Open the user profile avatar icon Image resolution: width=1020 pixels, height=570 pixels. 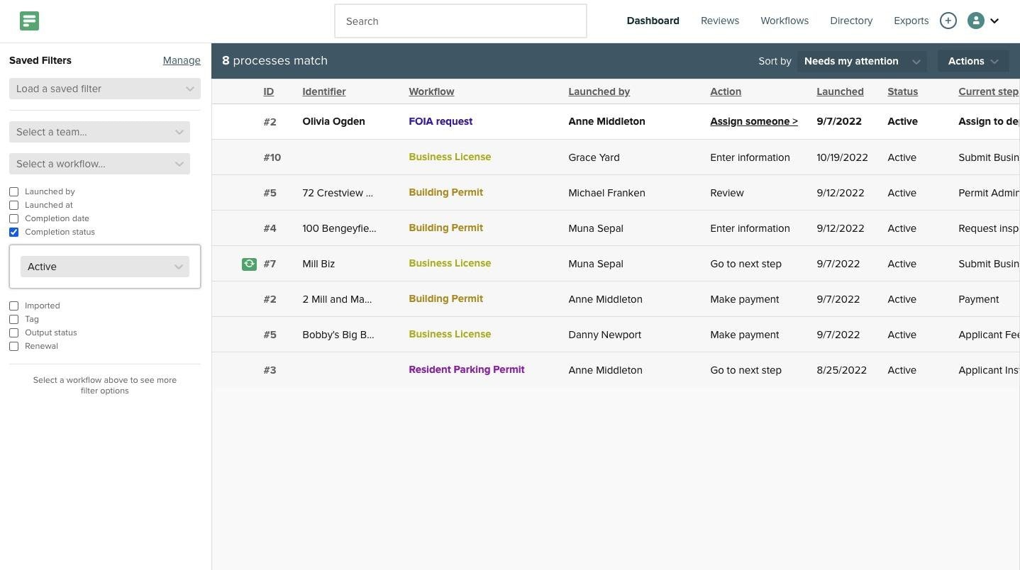[976, 21]
